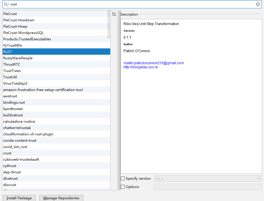The image size is (264, 201).
Task: Click the Install Package button
Action: [19, 198]
